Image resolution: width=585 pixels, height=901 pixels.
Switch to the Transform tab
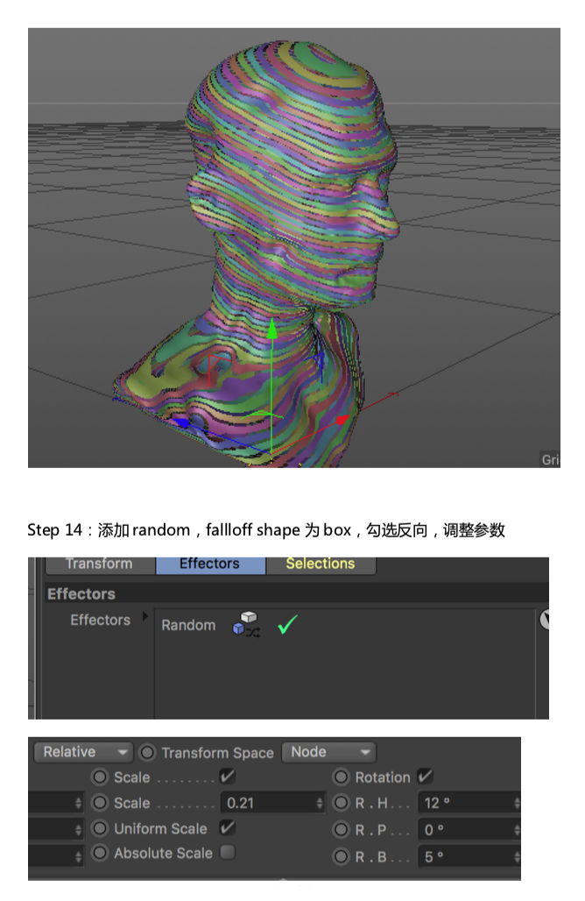[100, 564]
